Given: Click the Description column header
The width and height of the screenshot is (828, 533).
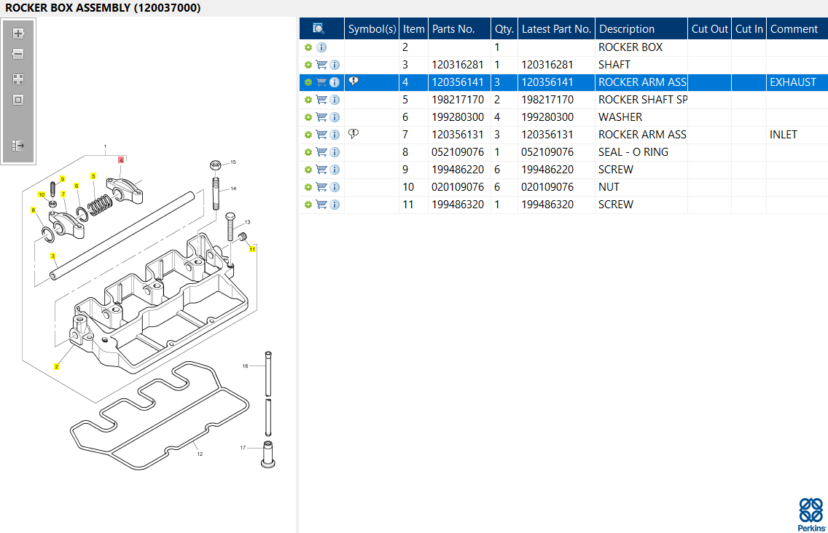Looking at the screenshot, I should (x=626, y=29).
